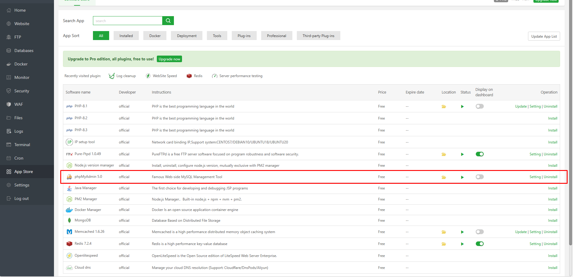Open Databases in the sidebar
Image resolution: width=573 pixels, height=277 pixels.
coord(24,50)
